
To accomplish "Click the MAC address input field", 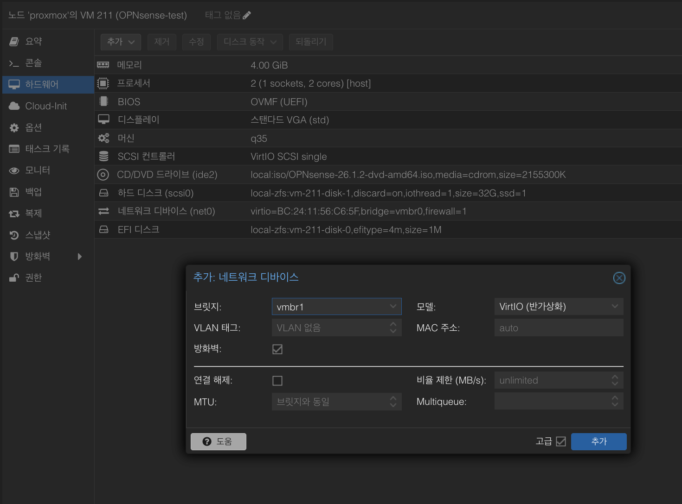I will click(558, 328).
